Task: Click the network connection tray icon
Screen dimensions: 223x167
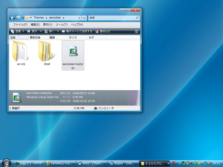Action: point(205,163)
